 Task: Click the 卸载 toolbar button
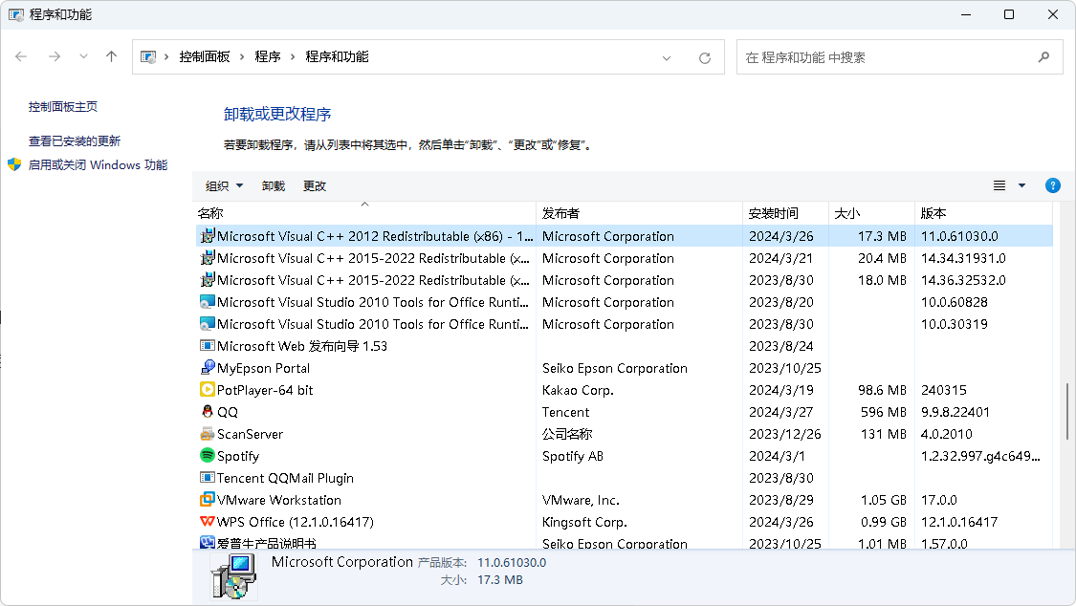pyautogui.click(x=274, y=185)
